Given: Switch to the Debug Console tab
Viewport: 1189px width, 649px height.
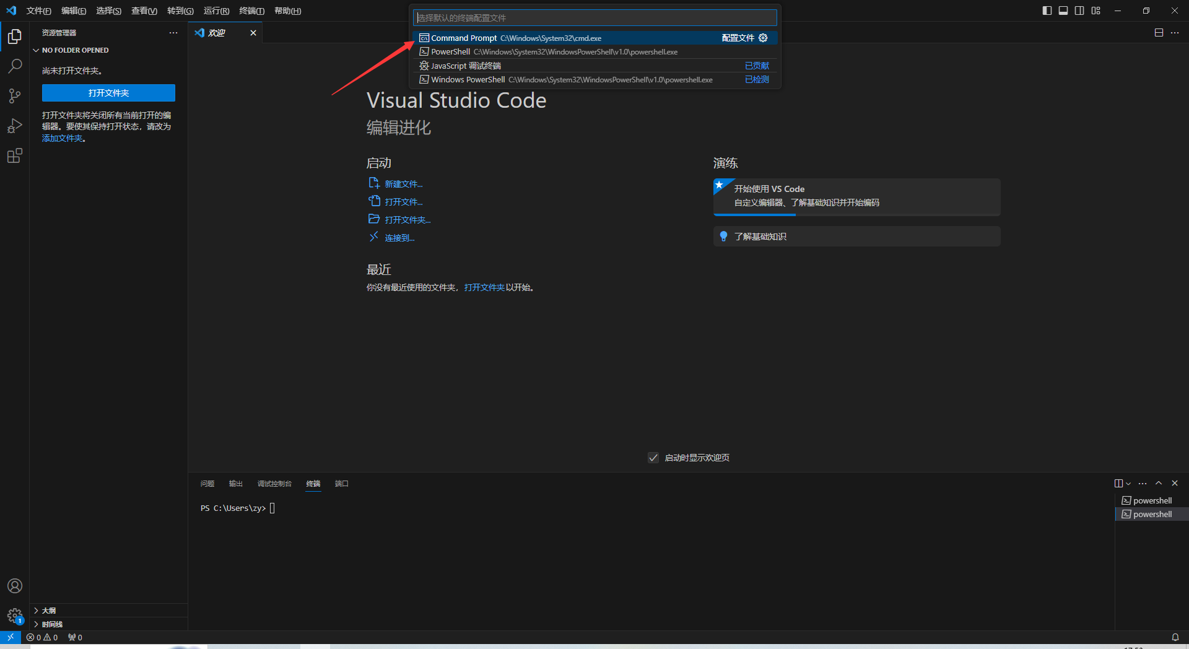Looking at the screenshot, I should click(x=274, y=484).
